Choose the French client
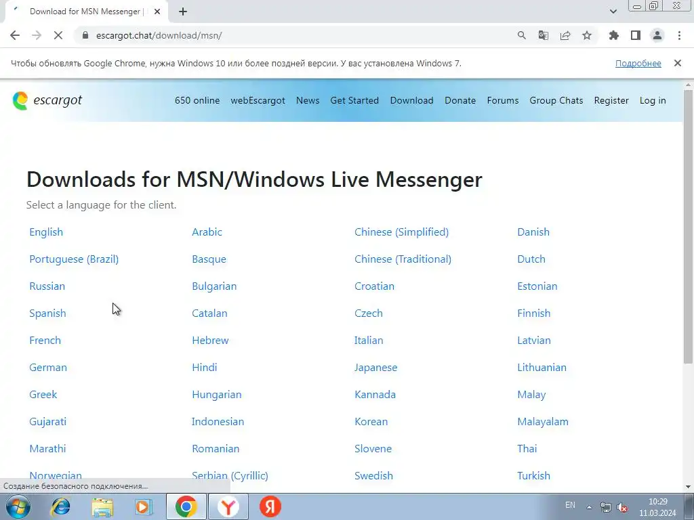 coord(45,340)
